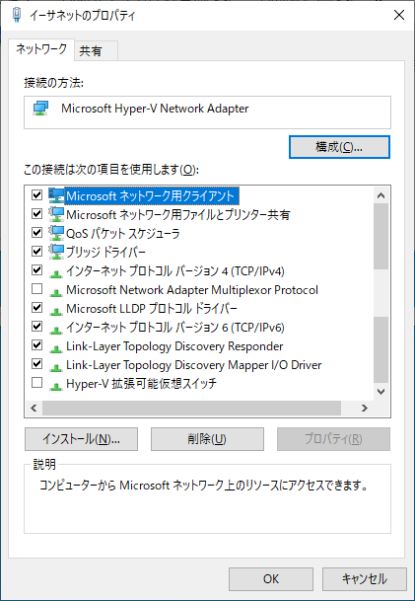Select Link-Layer Topology Discovery Mapper I/O Driver text
Viewport: 415px width, 601px height.
[x=194, y=365]
